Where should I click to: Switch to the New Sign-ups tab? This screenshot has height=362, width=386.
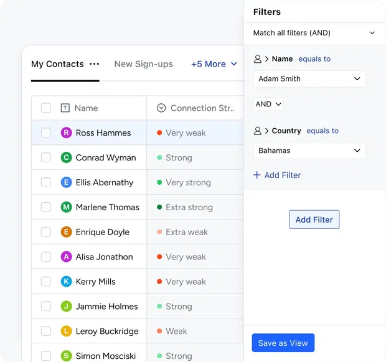(x=144, y=64)
